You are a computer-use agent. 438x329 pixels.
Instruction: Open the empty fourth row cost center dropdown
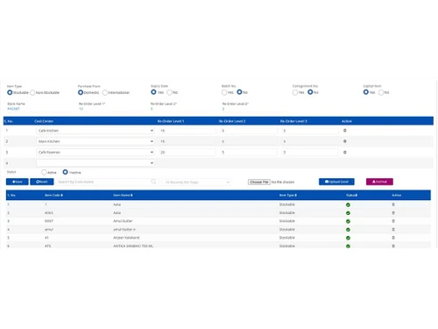coord(95,163)
